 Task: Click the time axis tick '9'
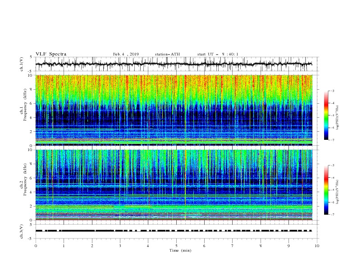(x=288, y=246)
